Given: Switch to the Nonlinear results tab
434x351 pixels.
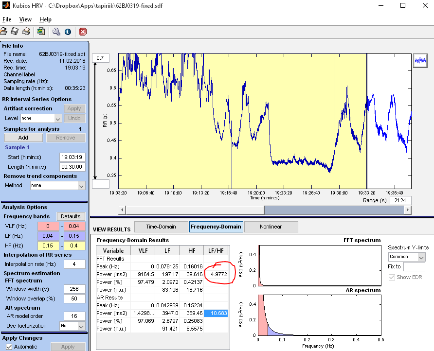Looking at the screenshot, I should coord(271,227).
